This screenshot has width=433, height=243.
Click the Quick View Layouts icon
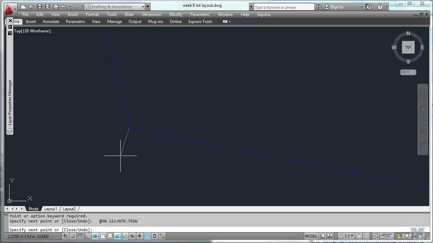tap(322, 236)
